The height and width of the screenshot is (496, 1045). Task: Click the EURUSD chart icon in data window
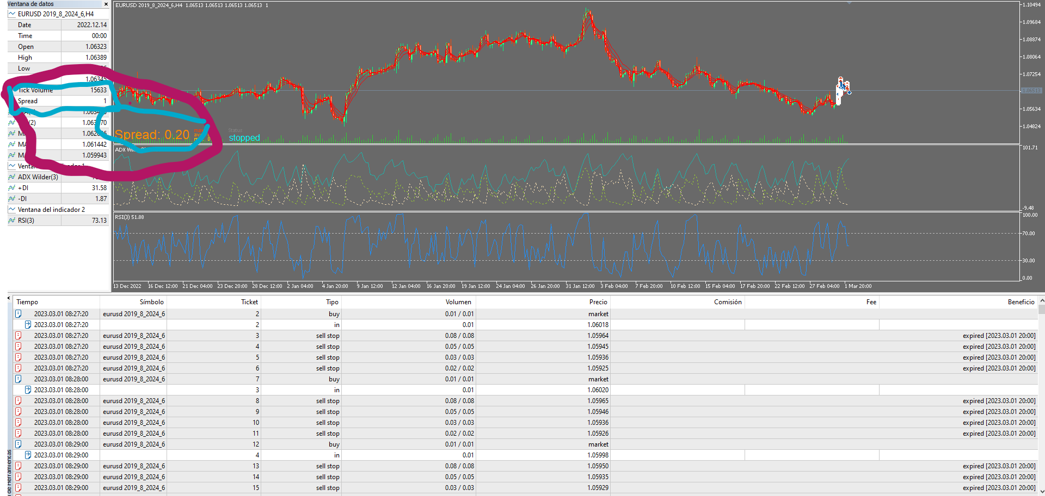tap(12, 14)
